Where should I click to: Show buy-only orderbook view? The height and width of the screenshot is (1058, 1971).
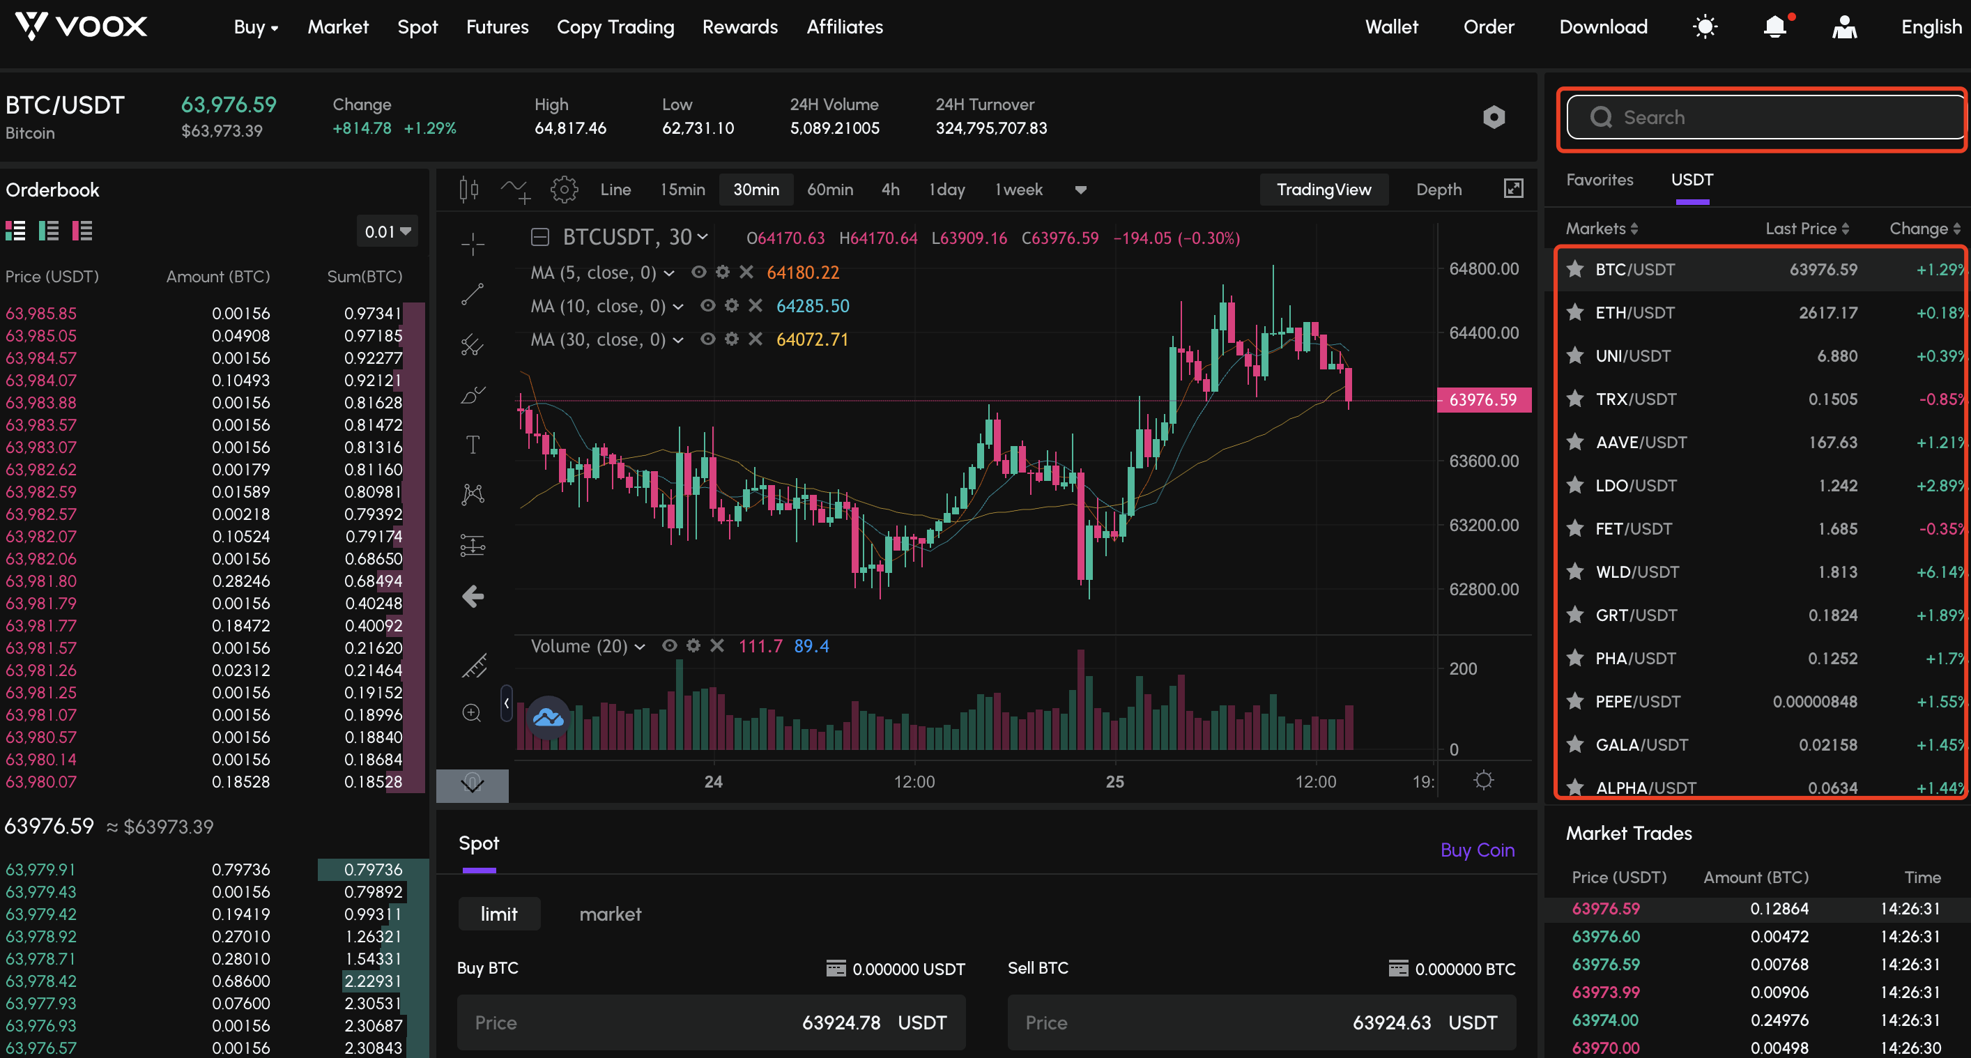[x=49, y=230]
